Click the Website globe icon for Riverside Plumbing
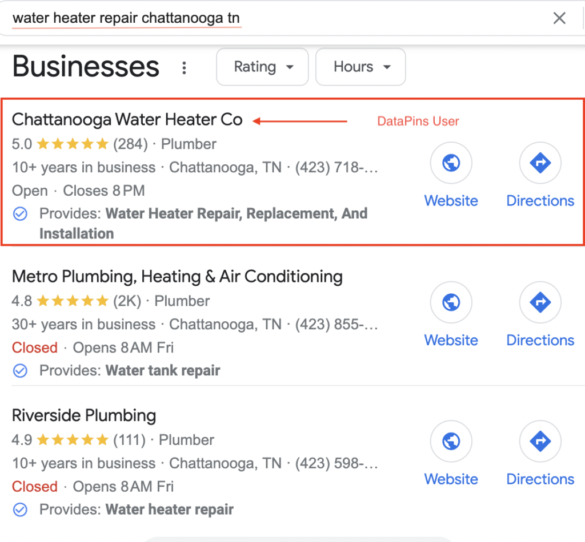 tap(451, 442)
